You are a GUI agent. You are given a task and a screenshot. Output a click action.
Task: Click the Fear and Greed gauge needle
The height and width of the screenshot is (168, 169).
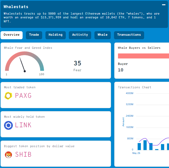click(22, 64)
